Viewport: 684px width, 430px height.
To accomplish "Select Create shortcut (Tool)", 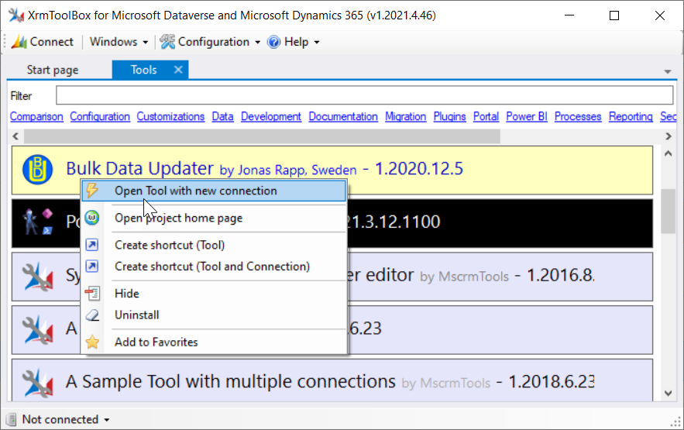I will tap(215, 245).
